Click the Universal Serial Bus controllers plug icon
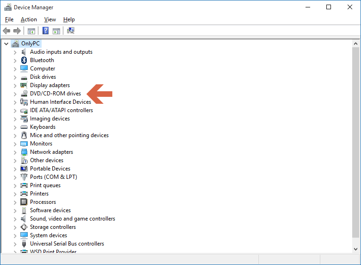Screen dimensions: 361x265 pos(24,244)
